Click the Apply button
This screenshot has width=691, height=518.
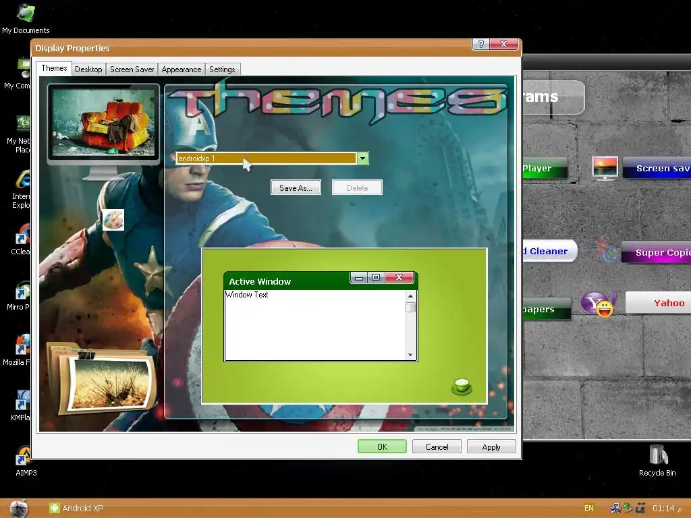click(x=491, y=447)
